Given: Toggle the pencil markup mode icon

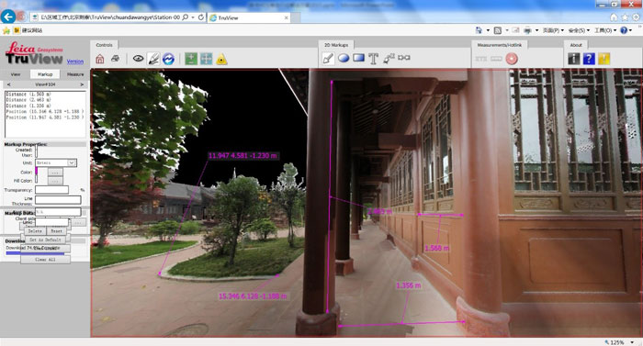Looking at the screenshot, I should 153,59.
